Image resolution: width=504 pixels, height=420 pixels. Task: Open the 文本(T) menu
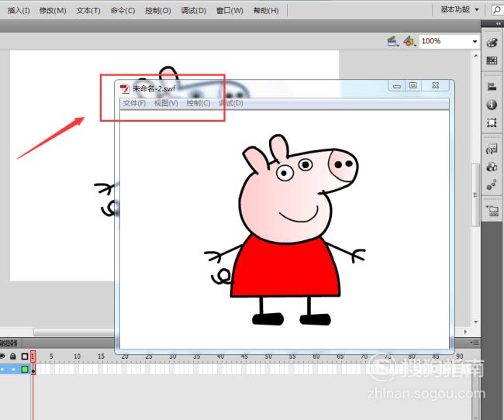88,11
